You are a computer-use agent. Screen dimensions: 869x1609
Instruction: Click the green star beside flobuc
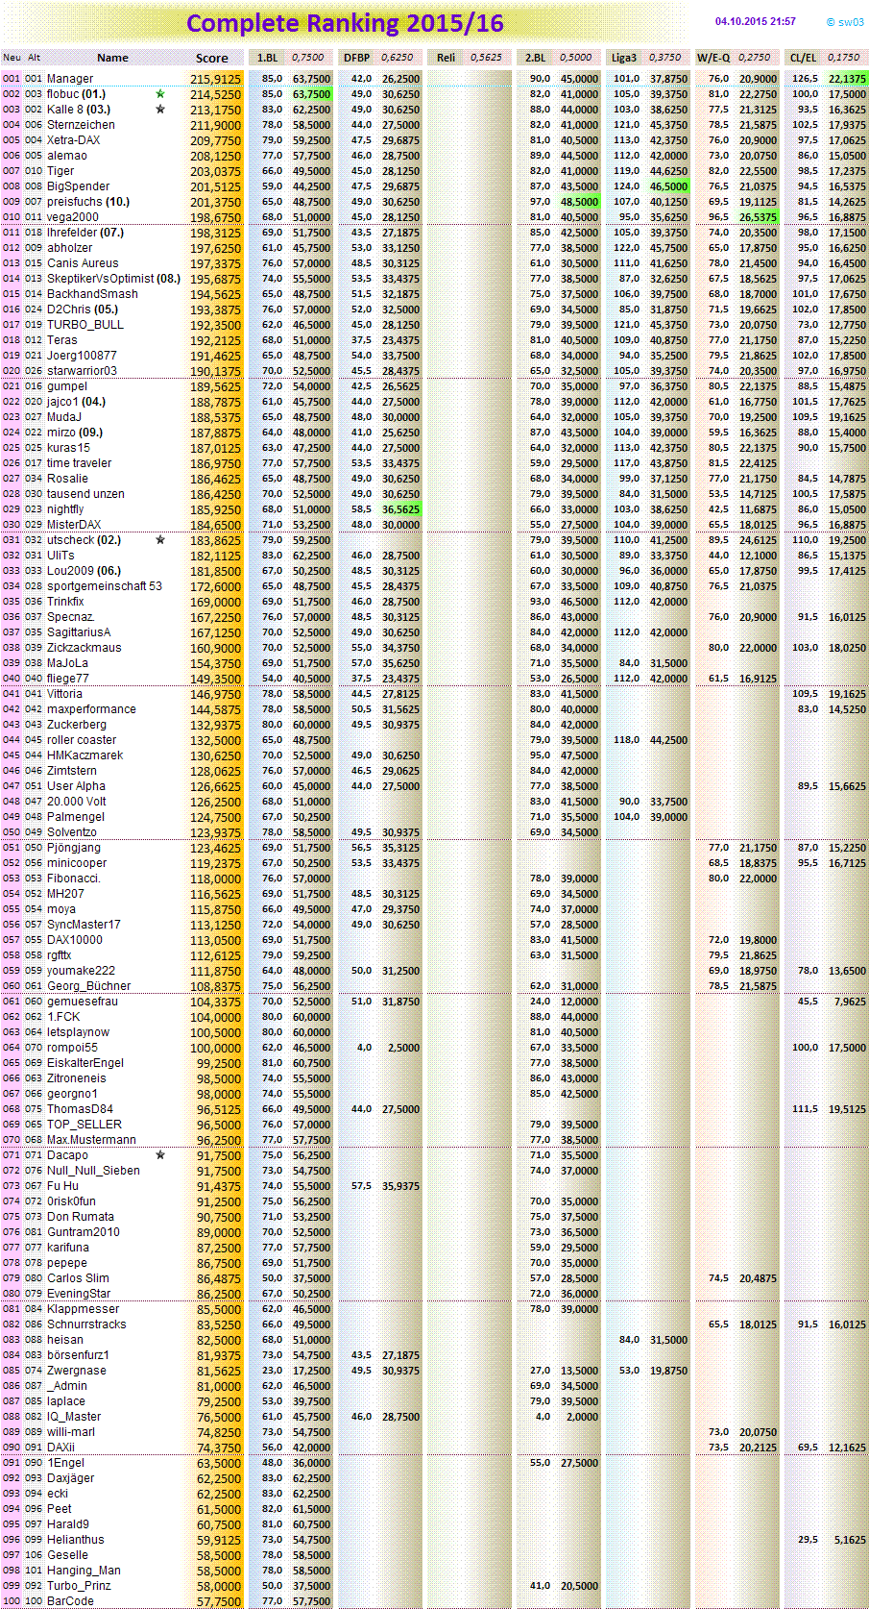tap(160, 94)
